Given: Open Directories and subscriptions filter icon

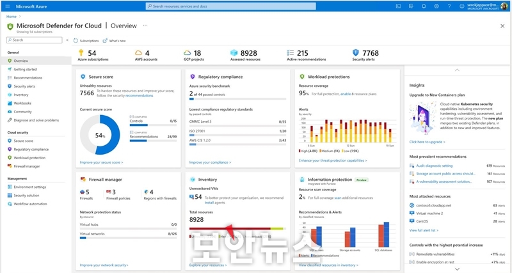Looking at the screenshot, I should pyautogui.click(x=411, y=6).
